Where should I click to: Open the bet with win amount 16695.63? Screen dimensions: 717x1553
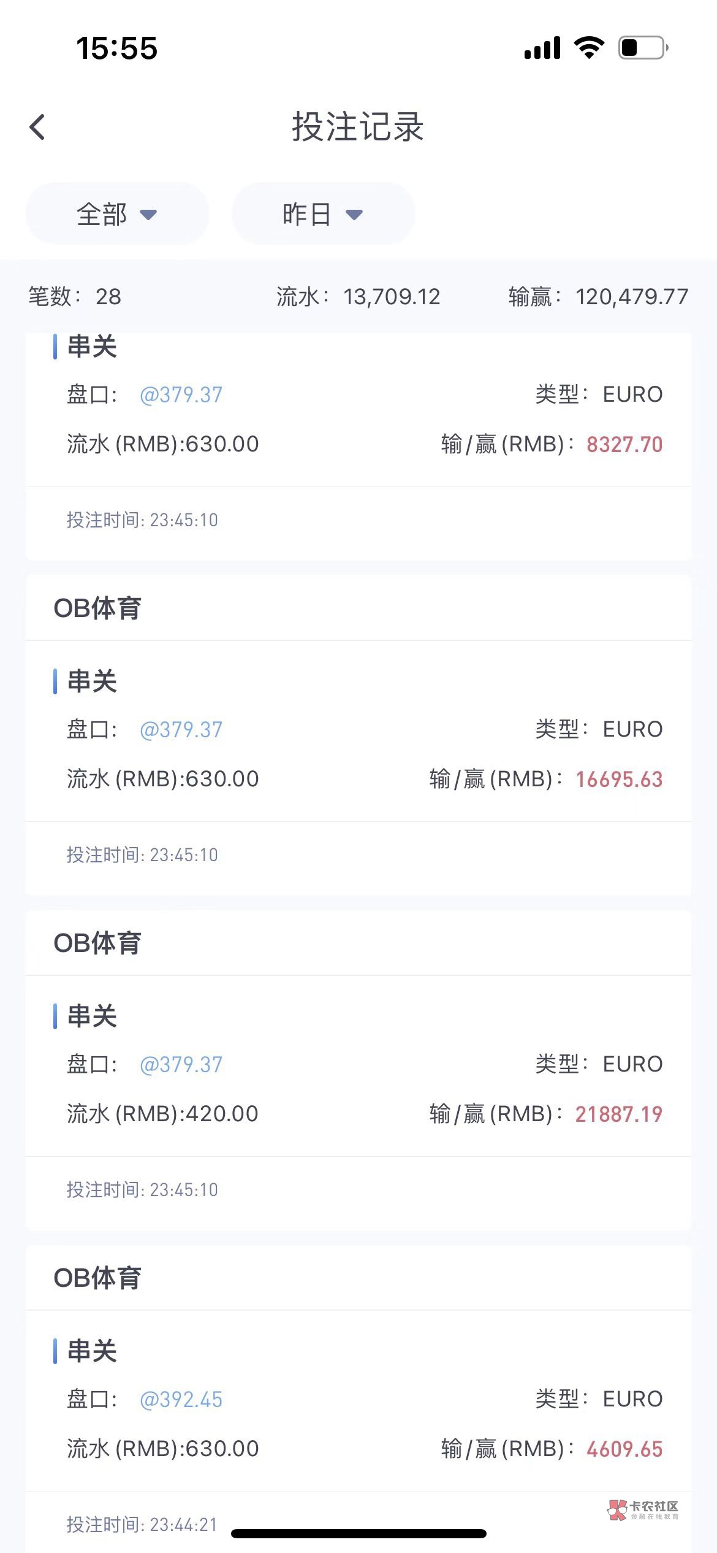pos(619,780)
